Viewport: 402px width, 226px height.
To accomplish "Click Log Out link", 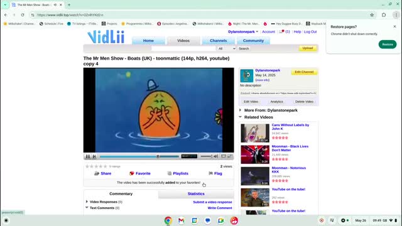I will coord(310,32).
